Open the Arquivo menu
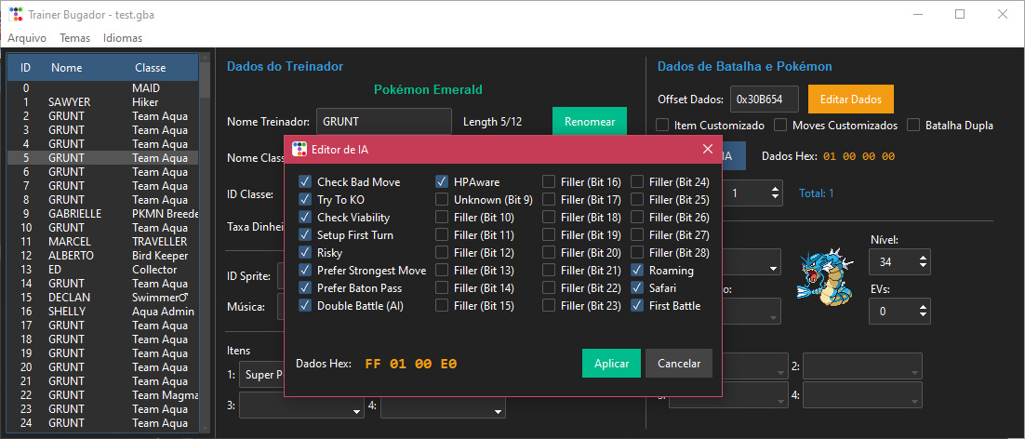Image resolution: width=1025 pixels, height=439 pixels. (27, 38)
